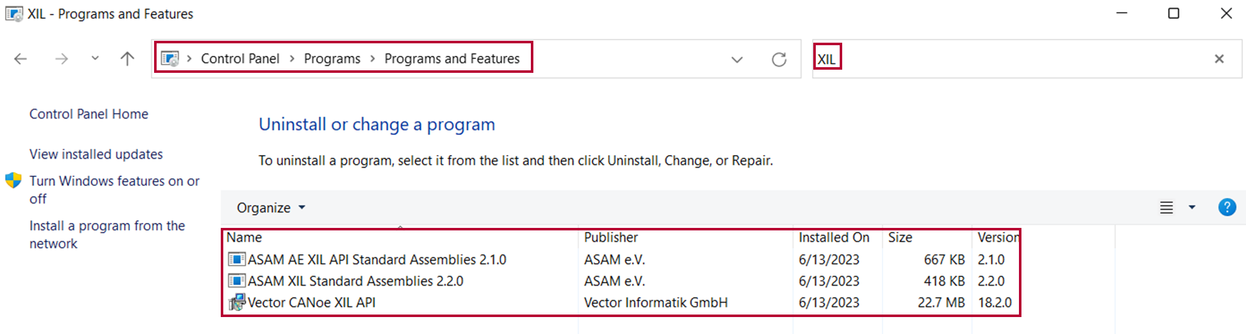The height and width of the screenshot is (334, 1246).
Task: Open the Organize dropdown menu
Action: [271, 208]
